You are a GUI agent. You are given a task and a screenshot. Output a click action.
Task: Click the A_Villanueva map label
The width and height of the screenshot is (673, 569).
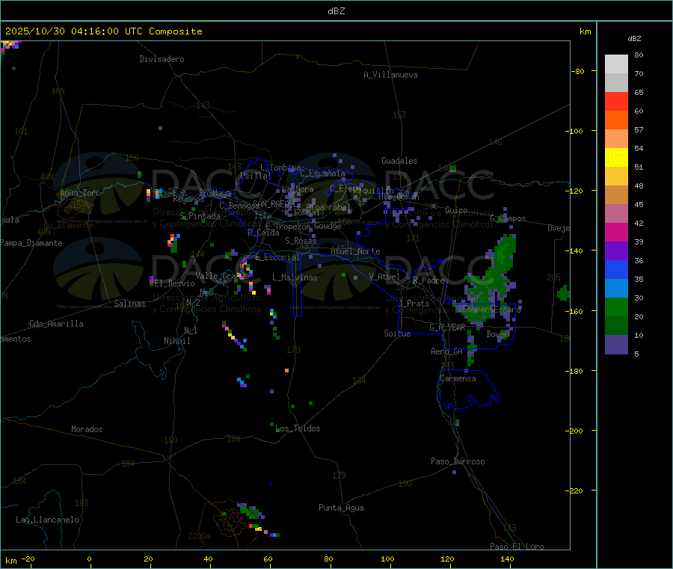point(390,75)
